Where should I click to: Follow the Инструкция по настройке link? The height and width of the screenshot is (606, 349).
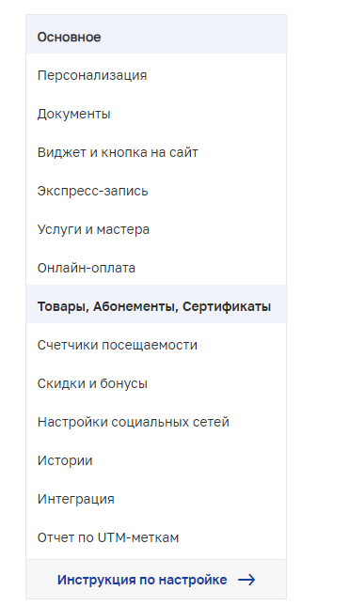[x=142, y=580]
